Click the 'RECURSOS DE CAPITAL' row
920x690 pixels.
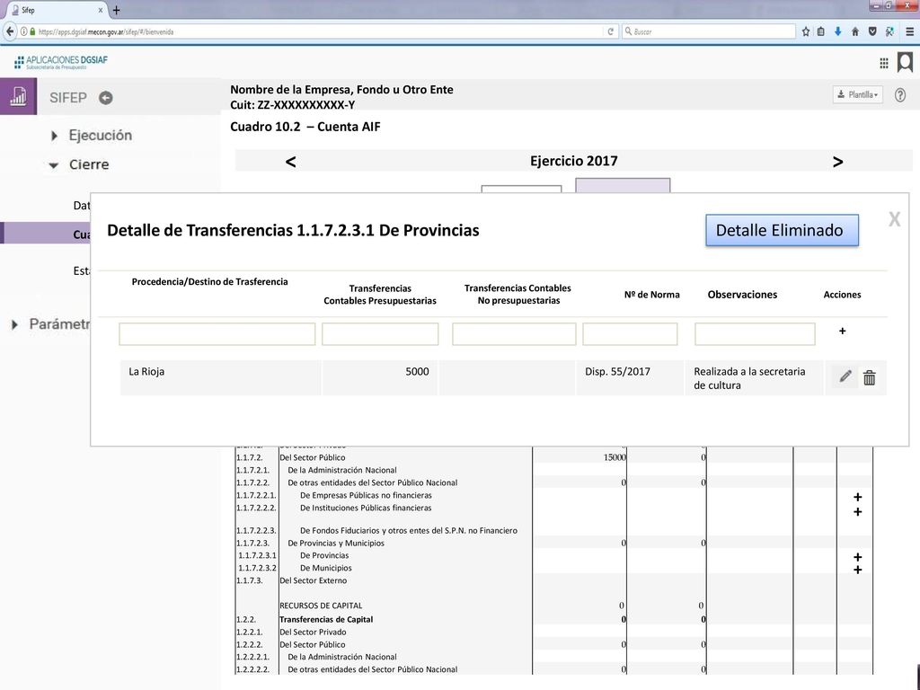click(321, 606)
